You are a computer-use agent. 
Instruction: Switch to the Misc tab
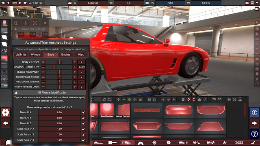[x=81, y=55]
